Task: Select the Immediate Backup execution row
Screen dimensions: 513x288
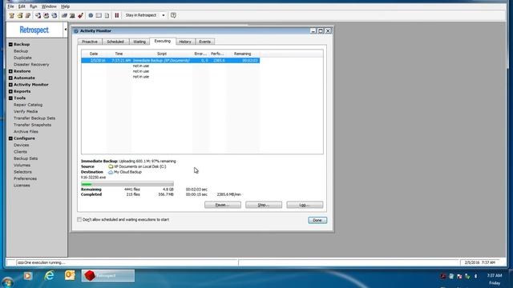Action: (171, 61)
